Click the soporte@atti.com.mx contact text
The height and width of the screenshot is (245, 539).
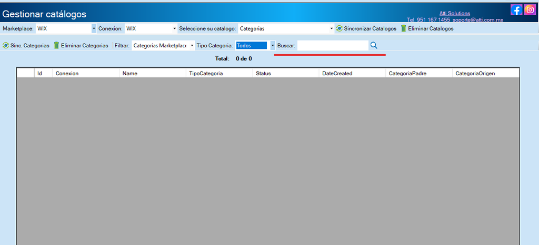[x=478, y=20]
